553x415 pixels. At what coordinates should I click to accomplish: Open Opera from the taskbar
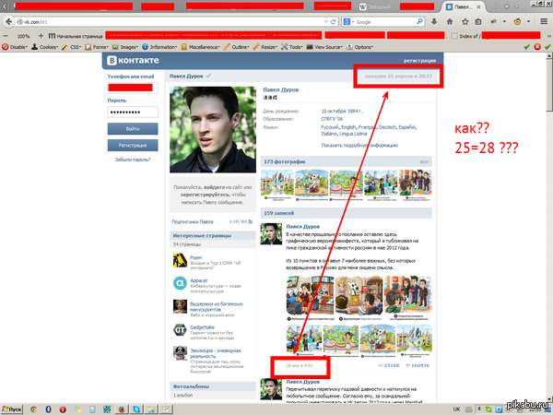click(63, 409)
